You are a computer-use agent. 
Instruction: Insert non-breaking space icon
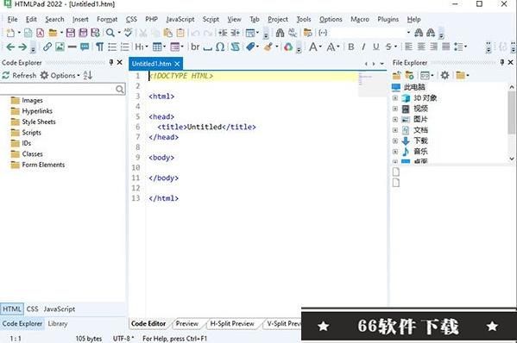[x=207, y=49]
